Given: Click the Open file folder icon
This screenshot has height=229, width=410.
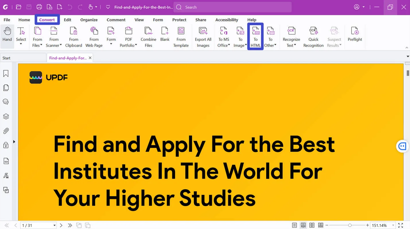Looking at the screenshot, I should (19, 7).
